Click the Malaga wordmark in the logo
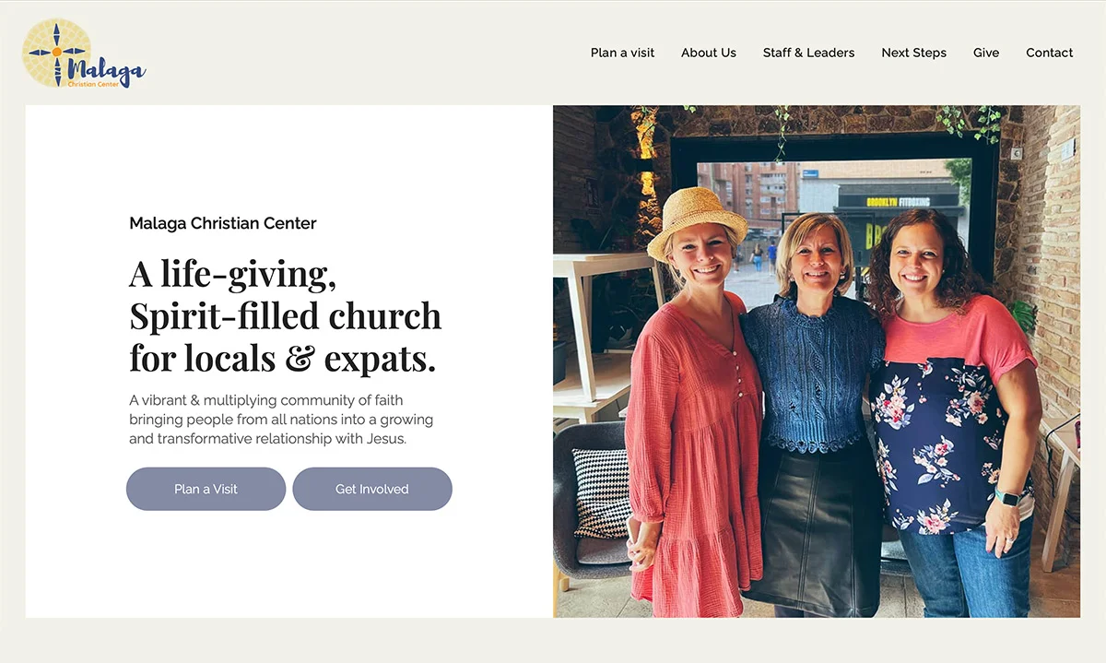Image resolution: width=1106 pixels, height=663 pixels. pyautogui.click(x=106, y=70)
